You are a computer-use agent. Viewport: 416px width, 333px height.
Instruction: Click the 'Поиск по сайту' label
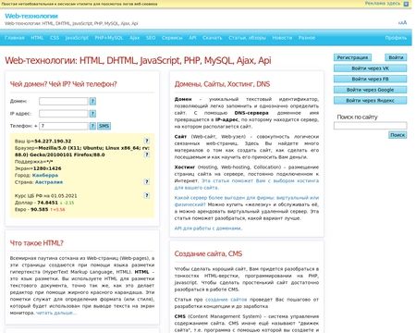pyautogui.click(x=357, y=117)
